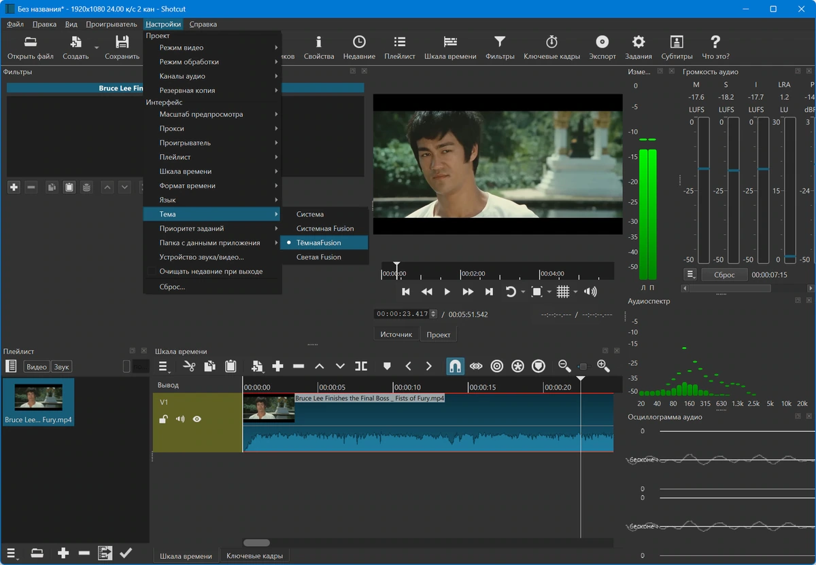Click the timeline zoom slider handle
The image size is (816, 565).
click(x=583, y=367)
